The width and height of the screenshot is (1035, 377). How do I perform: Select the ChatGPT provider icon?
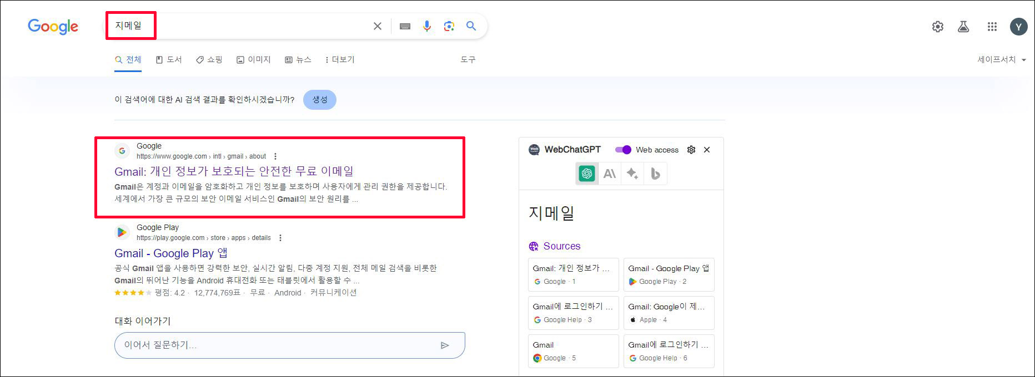point(587,174)
